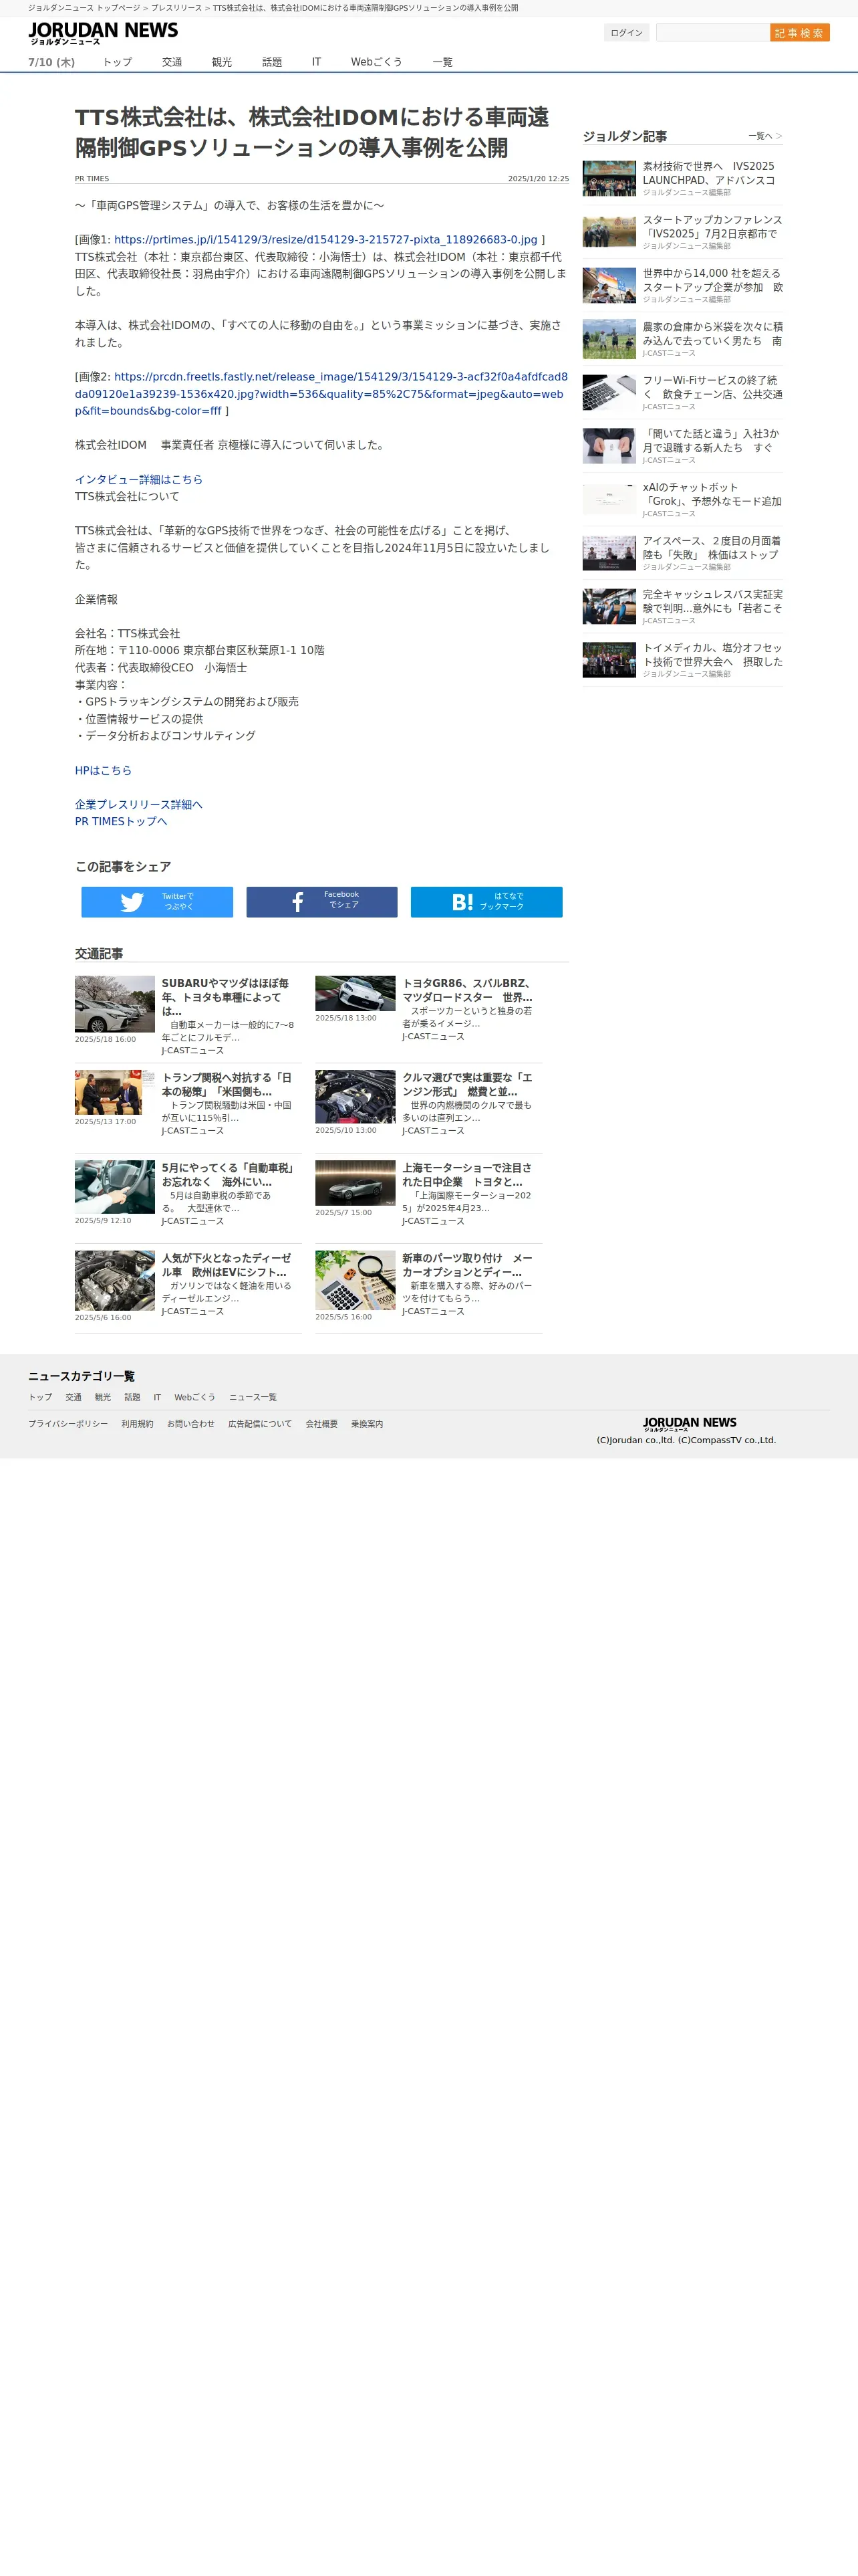Click the JORUDAN NEWS header logo
The width and height of the screenshot is (858, 2576).
pyautogui.click(x=103, y=33)
